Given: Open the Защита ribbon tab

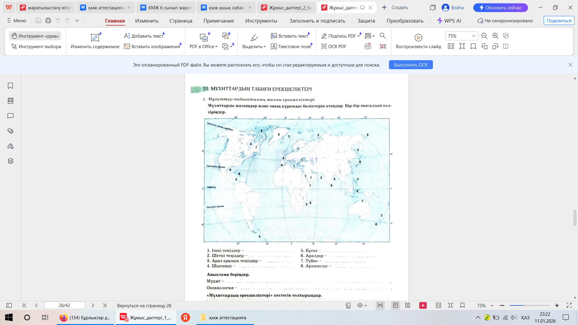Looking at the screenshot, I should [x=366, y=21].
